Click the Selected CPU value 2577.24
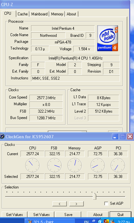 coord(32,177)
